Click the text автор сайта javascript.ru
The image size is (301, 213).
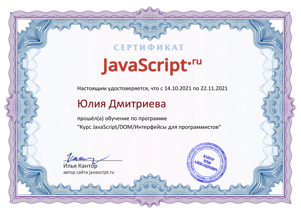[89, 172]
